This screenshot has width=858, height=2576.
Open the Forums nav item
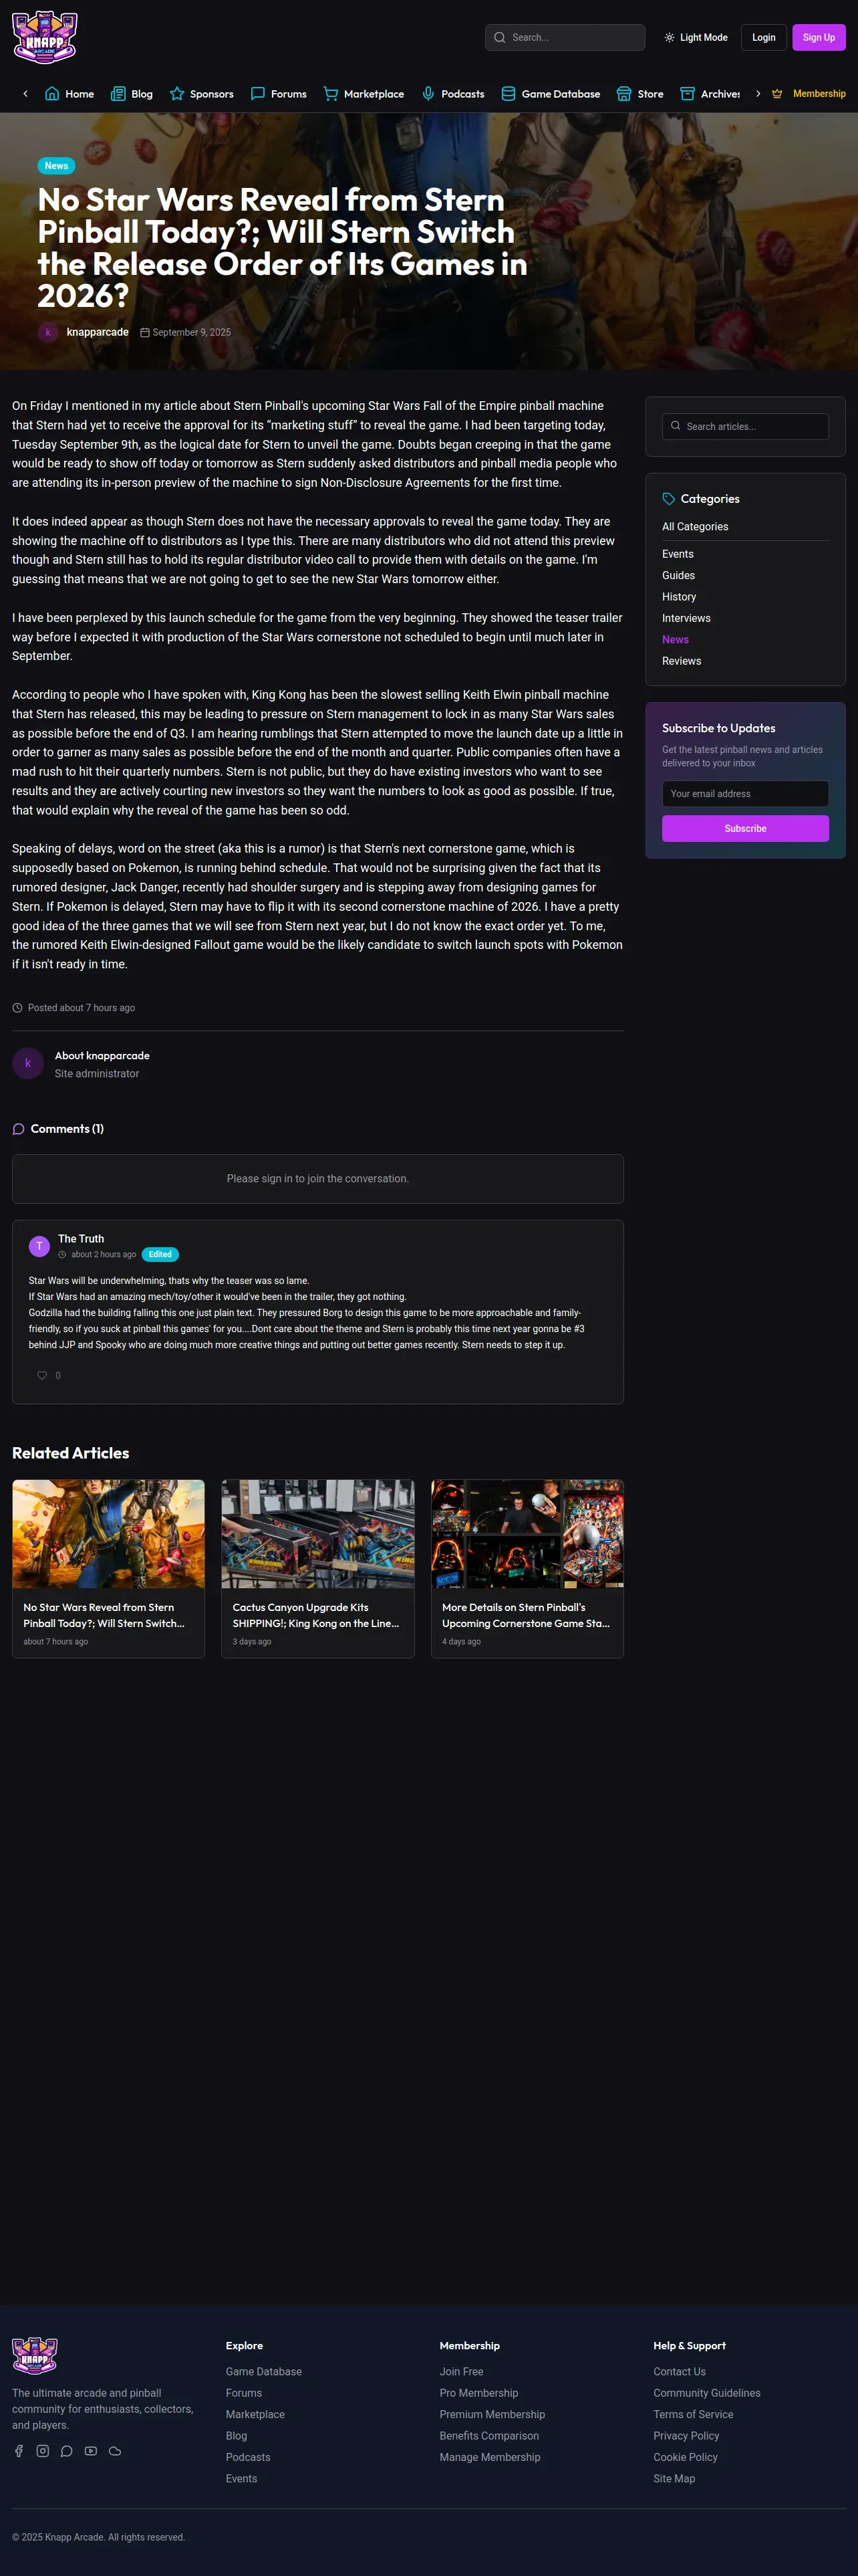[x=279, y=94]
